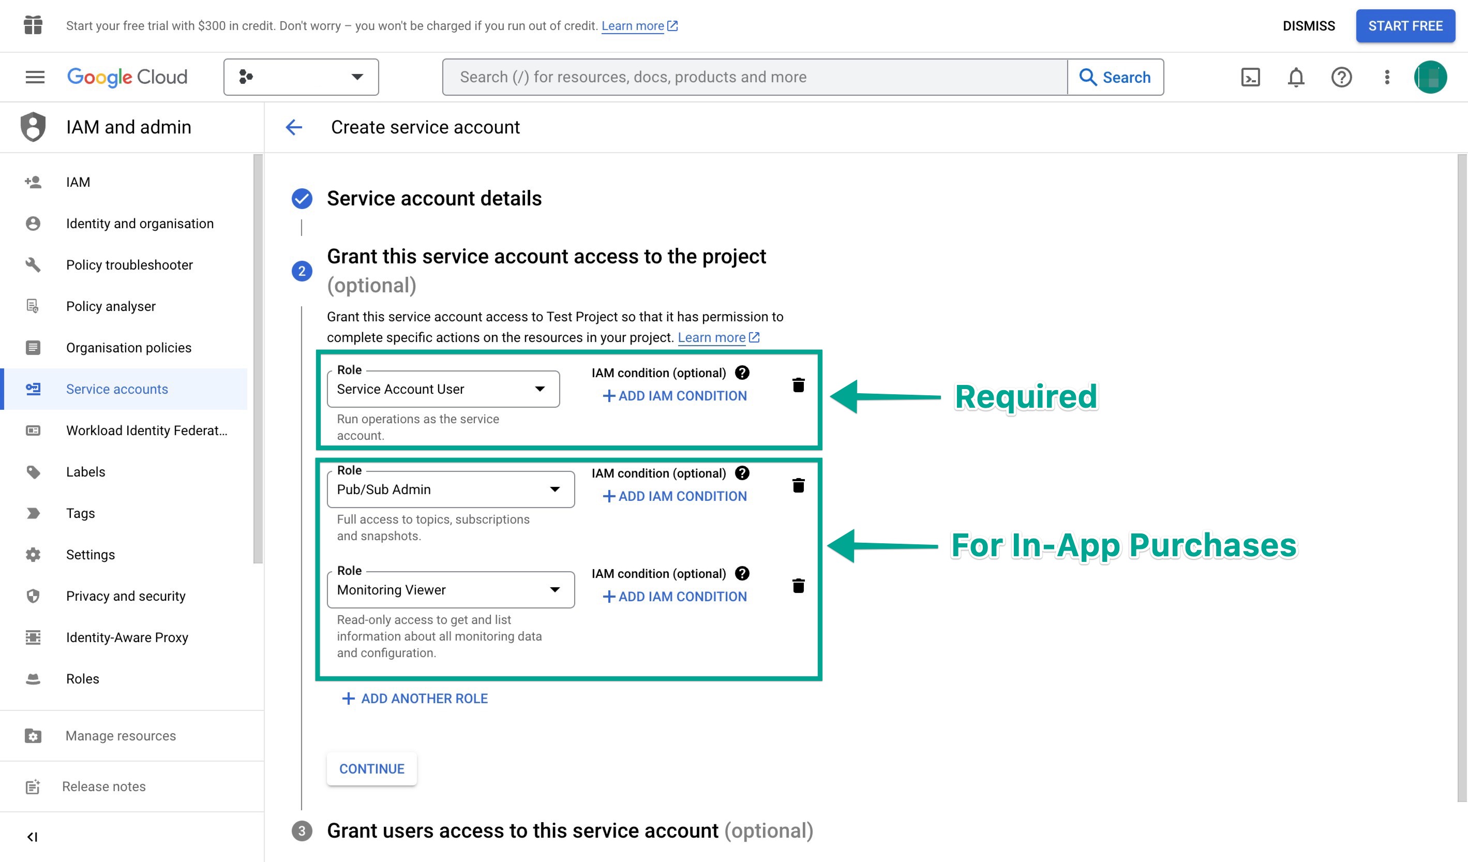Follow the Learn more link in trial banner
1468x862 pixels.
(639, 26)
